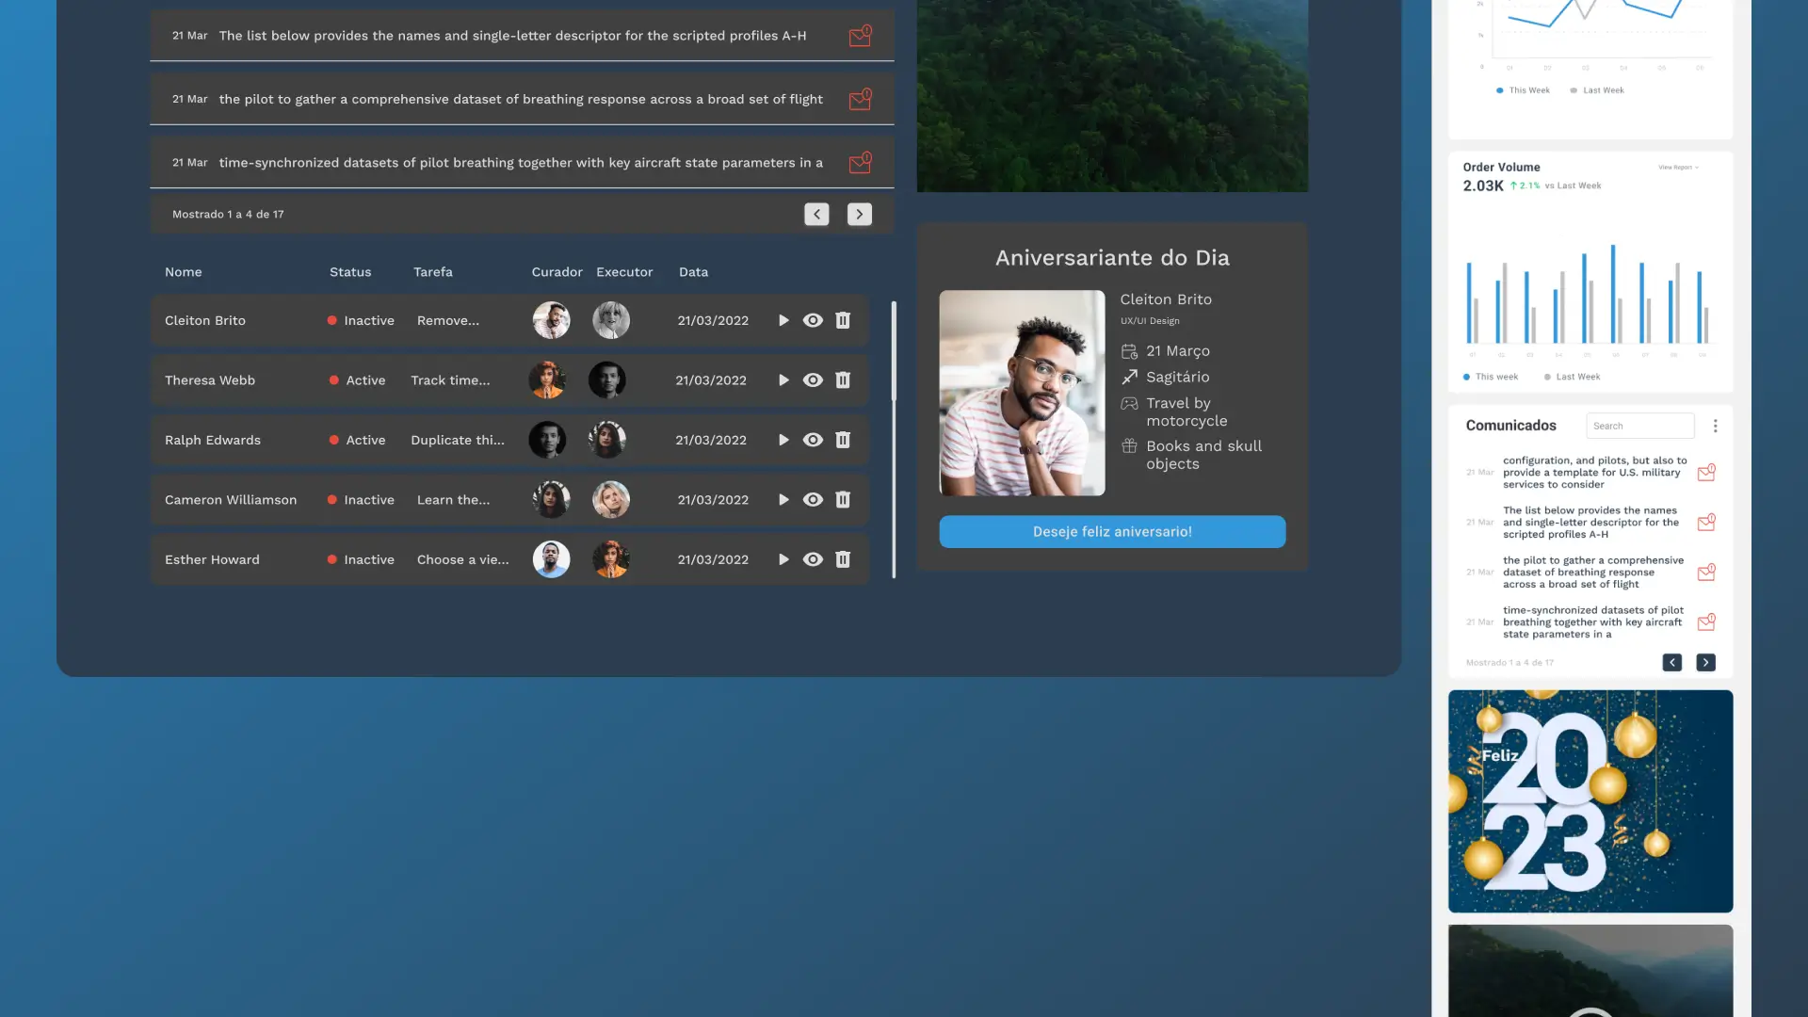The width and height of the screenshot is (1808, 1017).
Task: Click envelope icon on time-synchronized datasets message
Action: click(860, 163)
